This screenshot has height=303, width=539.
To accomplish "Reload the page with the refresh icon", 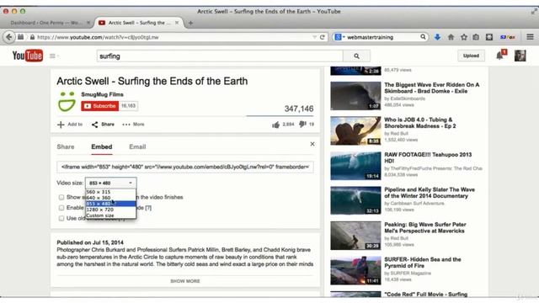I will 322,37.
